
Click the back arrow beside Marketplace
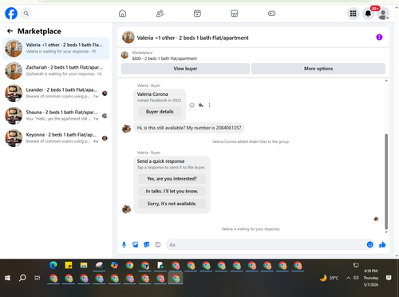[10, 31]
